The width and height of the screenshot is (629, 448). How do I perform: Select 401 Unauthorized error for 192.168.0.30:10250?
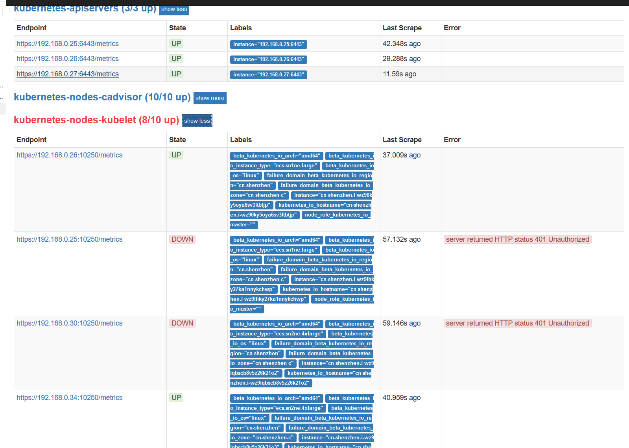coord(518,323)
